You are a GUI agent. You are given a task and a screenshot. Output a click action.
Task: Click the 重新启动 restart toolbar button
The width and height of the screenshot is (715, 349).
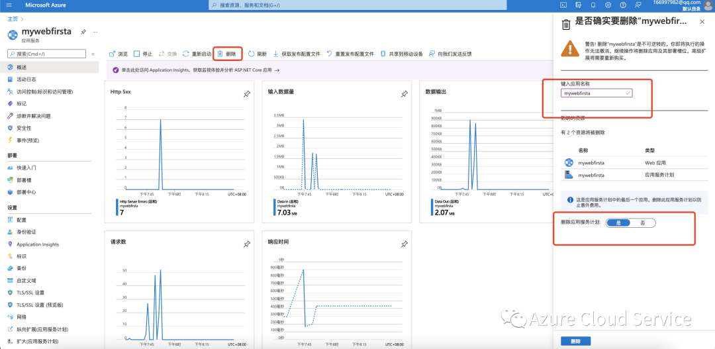click(197, 54)
